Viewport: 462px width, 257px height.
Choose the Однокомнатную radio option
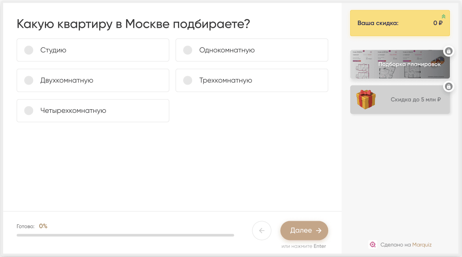[x=188, y=50]
